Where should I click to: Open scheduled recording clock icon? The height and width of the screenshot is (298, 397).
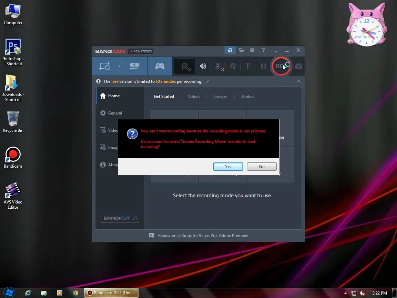click(x=252, y=50)
